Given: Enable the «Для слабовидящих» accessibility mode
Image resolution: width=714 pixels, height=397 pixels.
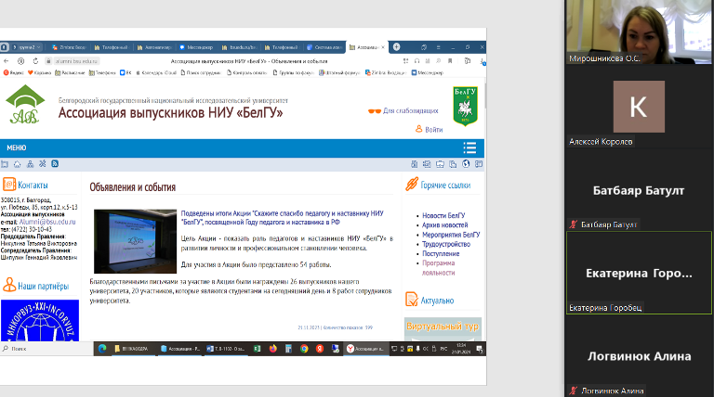Looking at the screenshot, I should (x=410, y=111).
